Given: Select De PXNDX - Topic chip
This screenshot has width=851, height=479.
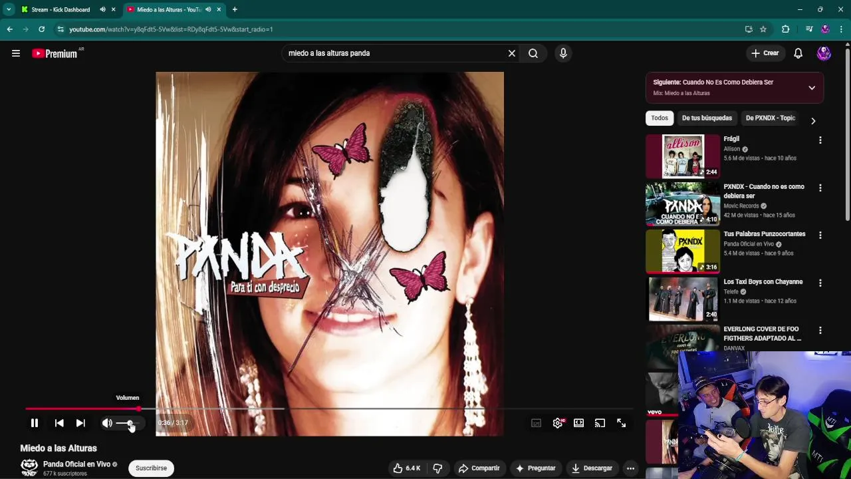Looking at the screenshot, I should click(x=770, y=118).
